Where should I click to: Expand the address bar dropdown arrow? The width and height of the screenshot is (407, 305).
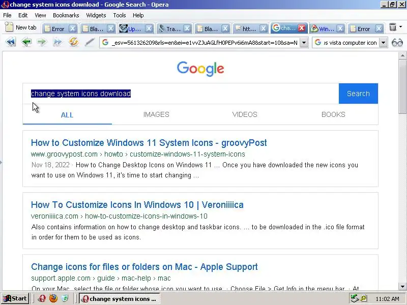[x=304, y=43]
